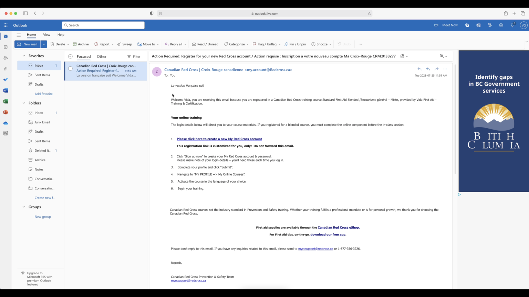529x297 pixels.
Task: Switch to the View ribbon tab
Action: pos(46,35)
